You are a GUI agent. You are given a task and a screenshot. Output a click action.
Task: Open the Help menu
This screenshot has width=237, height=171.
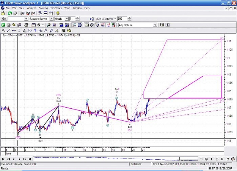pos(87,8)
